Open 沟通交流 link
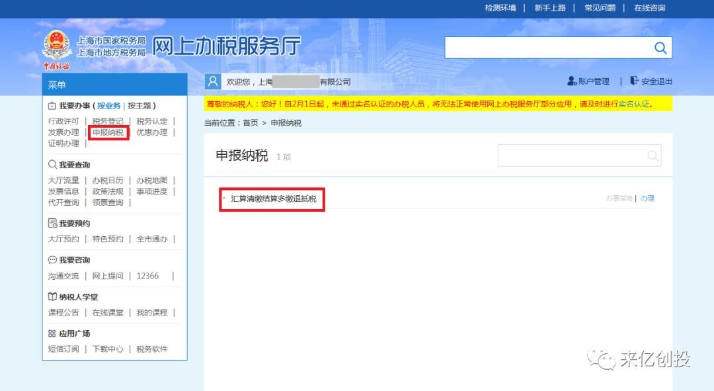The image size is (714, 391). 63,276
